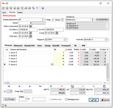This screenshot has height=108, width=113.
Task: Open the Uwagi tab
Action: pos(48,46)
